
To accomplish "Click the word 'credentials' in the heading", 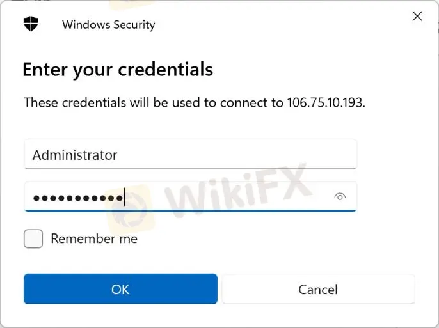I will [x=166, y=70].
